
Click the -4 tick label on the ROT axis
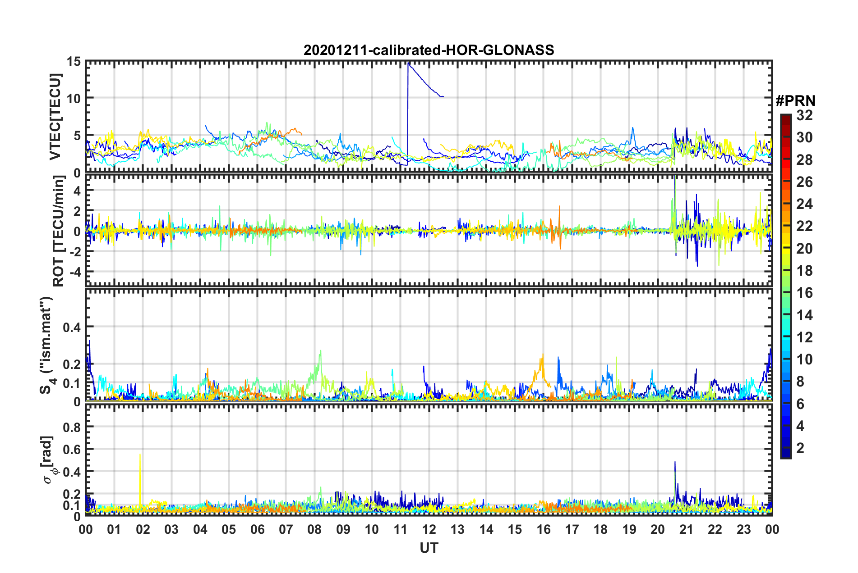tap(74, 272)
